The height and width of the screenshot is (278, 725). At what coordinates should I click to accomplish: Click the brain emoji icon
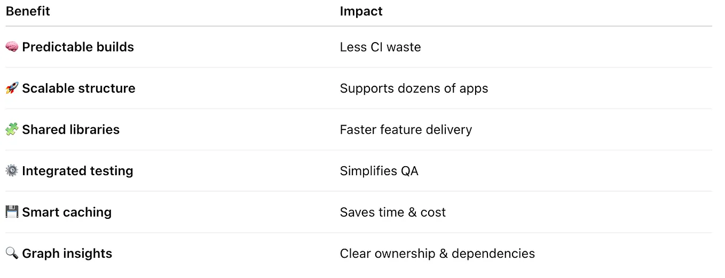12,47
